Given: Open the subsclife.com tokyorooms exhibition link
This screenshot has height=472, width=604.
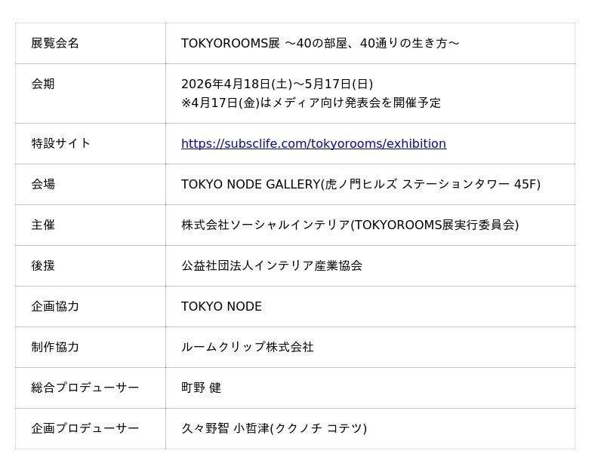Looking at the screenshot, I should pos(313,143).
